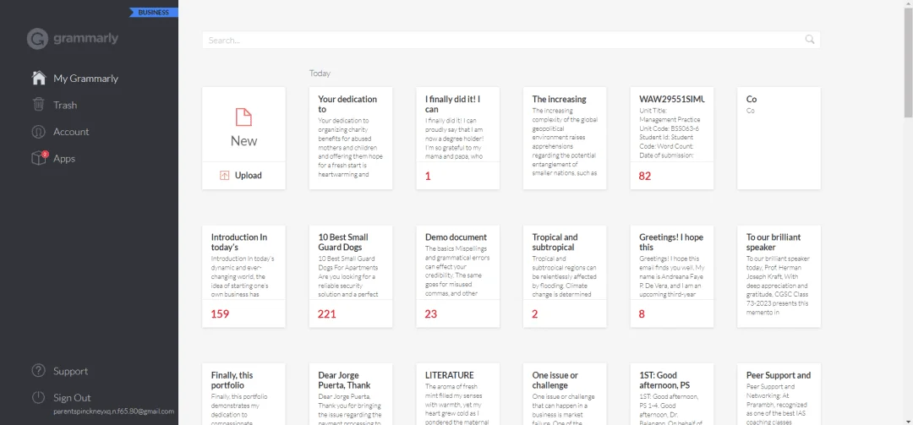Go to Account page
The height and width of the screenshot is (425, 913).
(71, 132)
